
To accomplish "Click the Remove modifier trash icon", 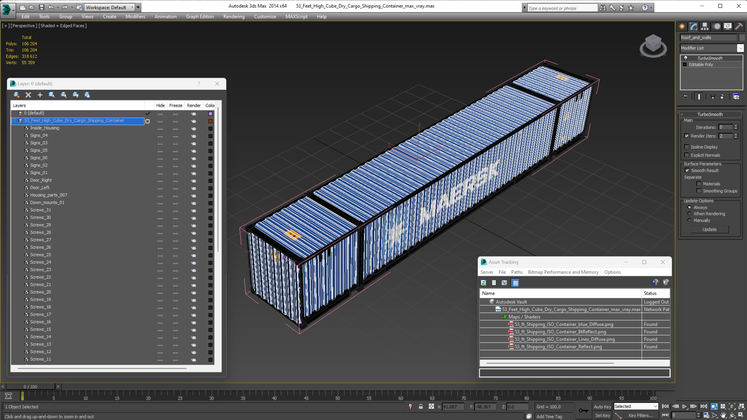I will 722,97.
